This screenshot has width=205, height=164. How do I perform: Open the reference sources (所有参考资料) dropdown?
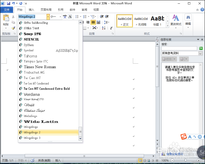200,53
